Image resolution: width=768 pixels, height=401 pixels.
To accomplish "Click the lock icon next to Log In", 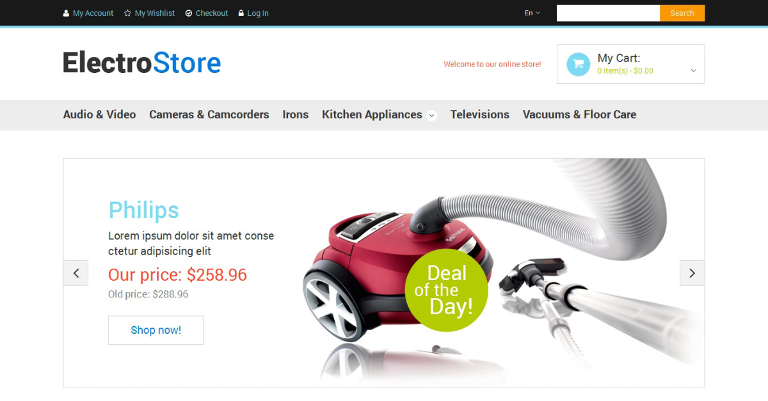I will click(241, 13).
